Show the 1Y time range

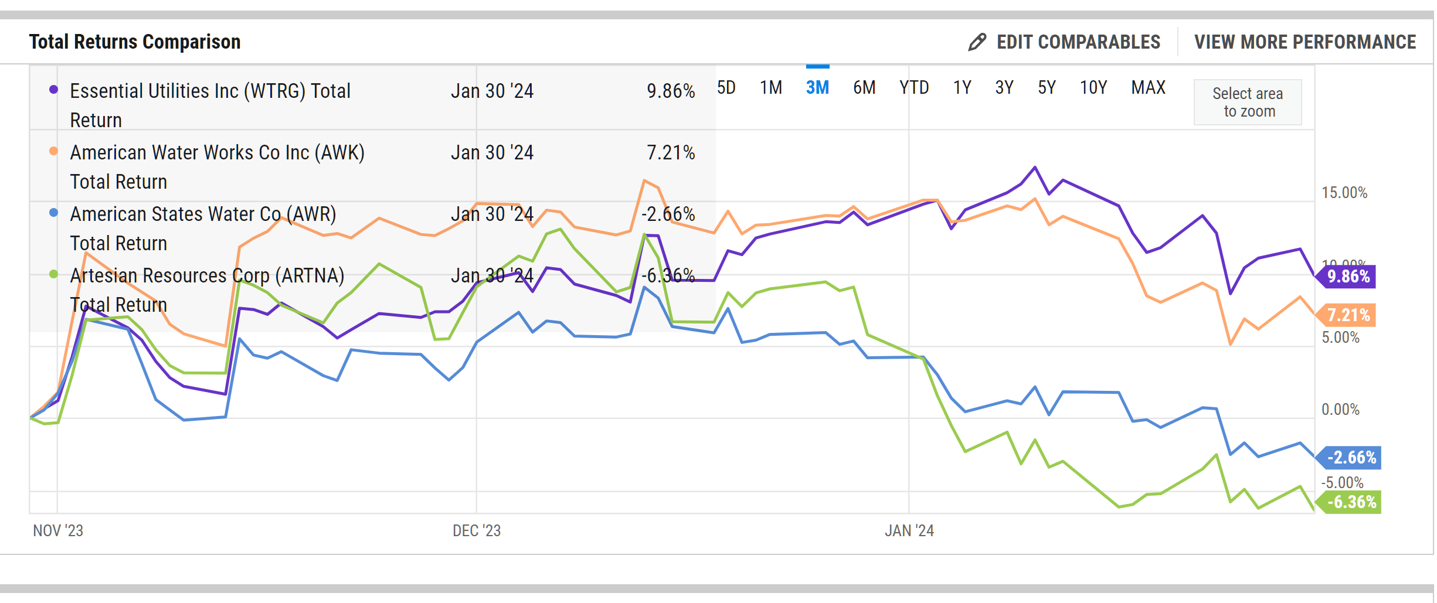click(962, 88)
